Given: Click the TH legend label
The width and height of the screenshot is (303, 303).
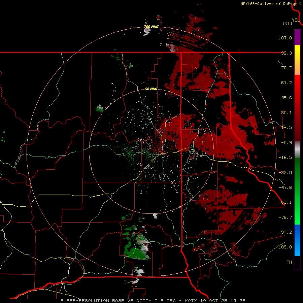Looking at the screenshot, I should tap(289, 262).
